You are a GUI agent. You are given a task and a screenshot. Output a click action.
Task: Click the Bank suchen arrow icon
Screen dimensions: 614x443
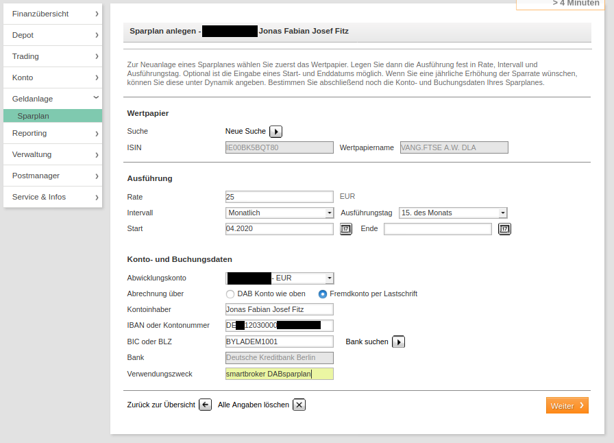point(398,342)
